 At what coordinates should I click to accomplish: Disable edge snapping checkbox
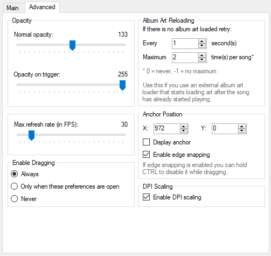pyautogui.click(x=146, y=155)
